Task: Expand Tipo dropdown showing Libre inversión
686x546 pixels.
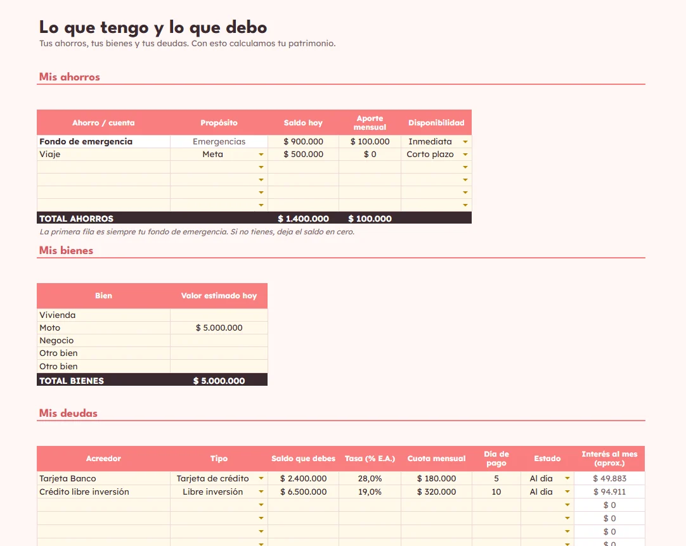Action: click(x=261, y=492)
